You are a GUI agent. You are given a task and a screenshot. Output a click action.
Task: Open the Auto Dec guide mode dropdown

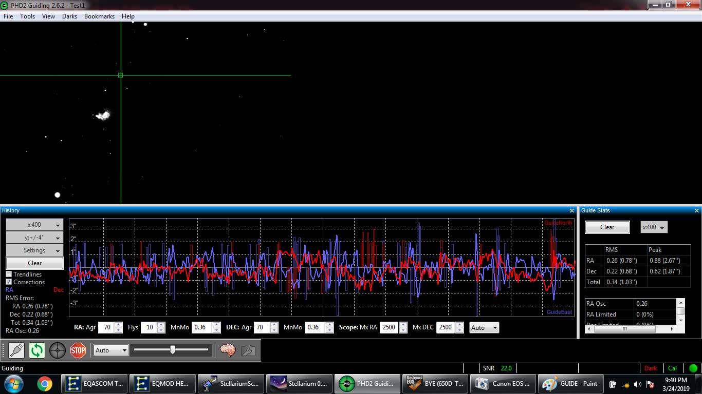[484, 327]
